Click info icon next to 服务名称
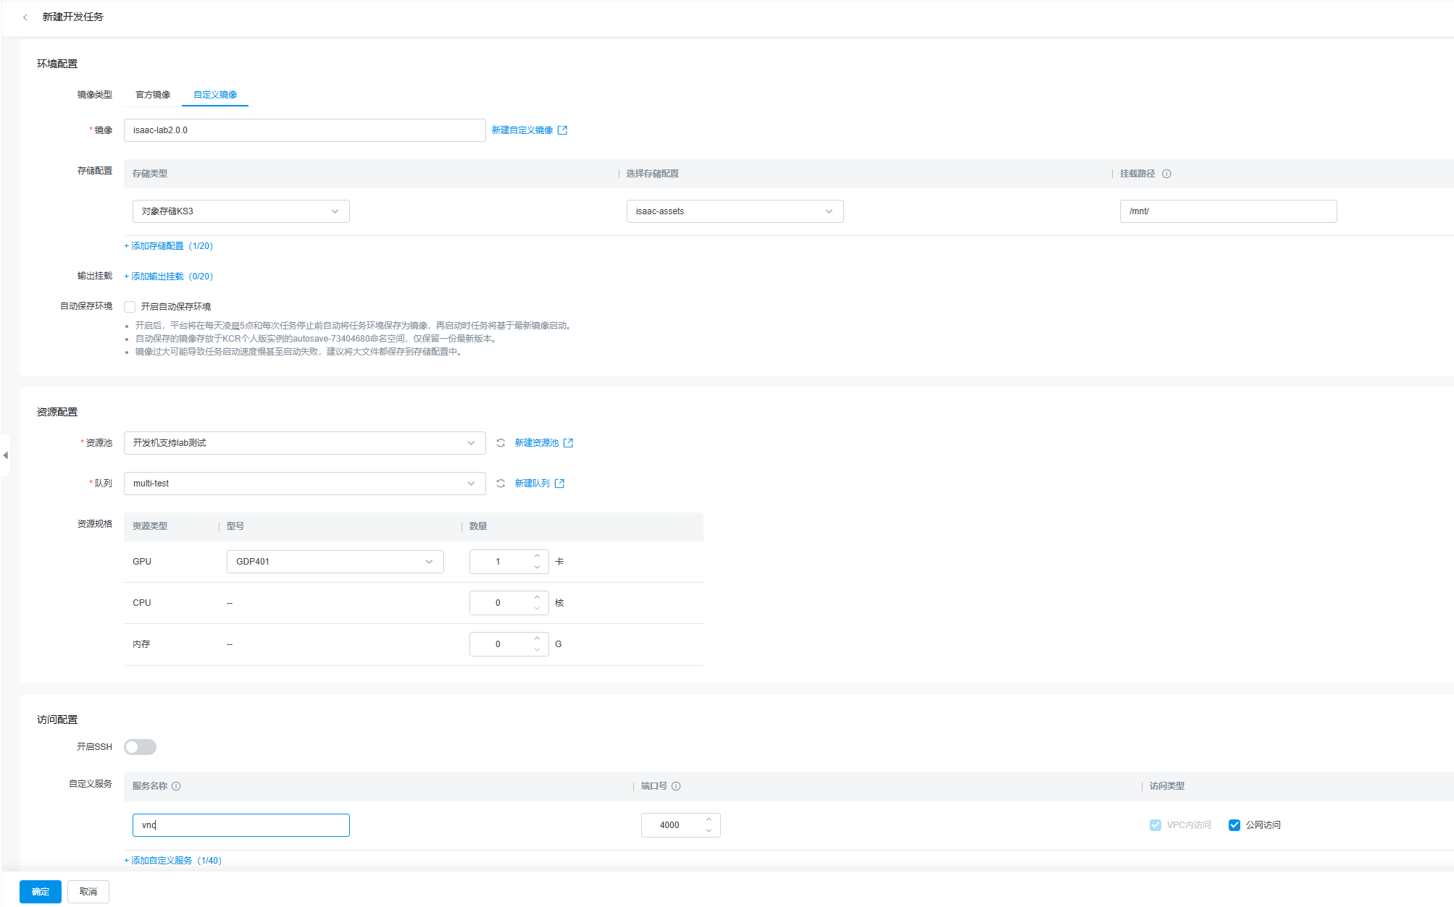Image resolution: width=1454 pixels, height=907 pixels. [176, 786]
